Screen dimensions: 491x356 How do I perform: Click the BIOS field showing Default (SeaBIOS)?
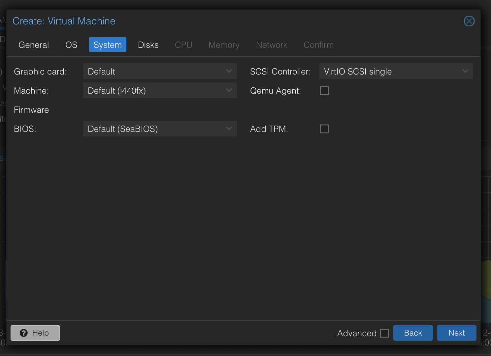click(160, 129)
